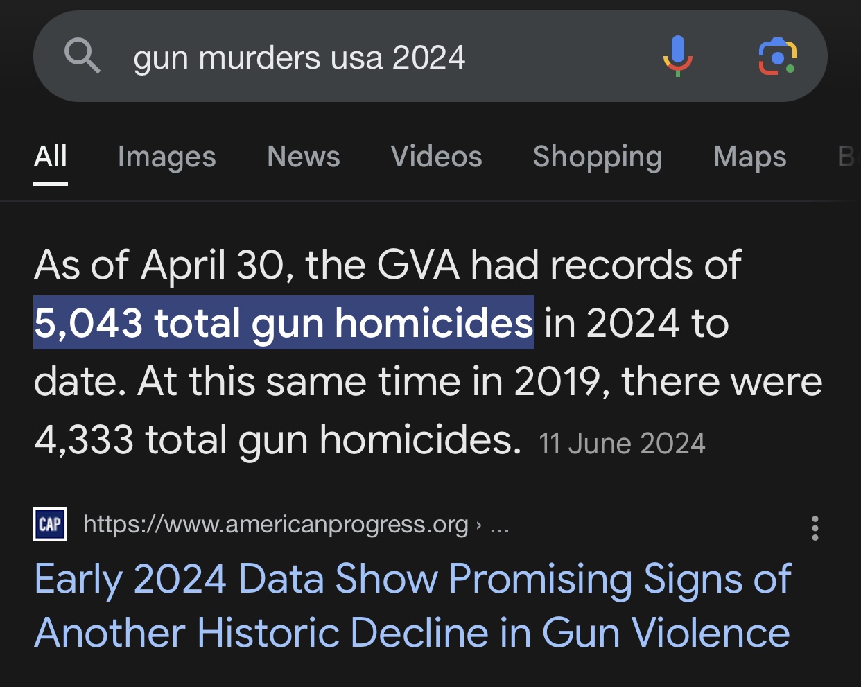Start voice search with the microphone icon
Viewport: 861px width, 687px height.
pos(677,56)
